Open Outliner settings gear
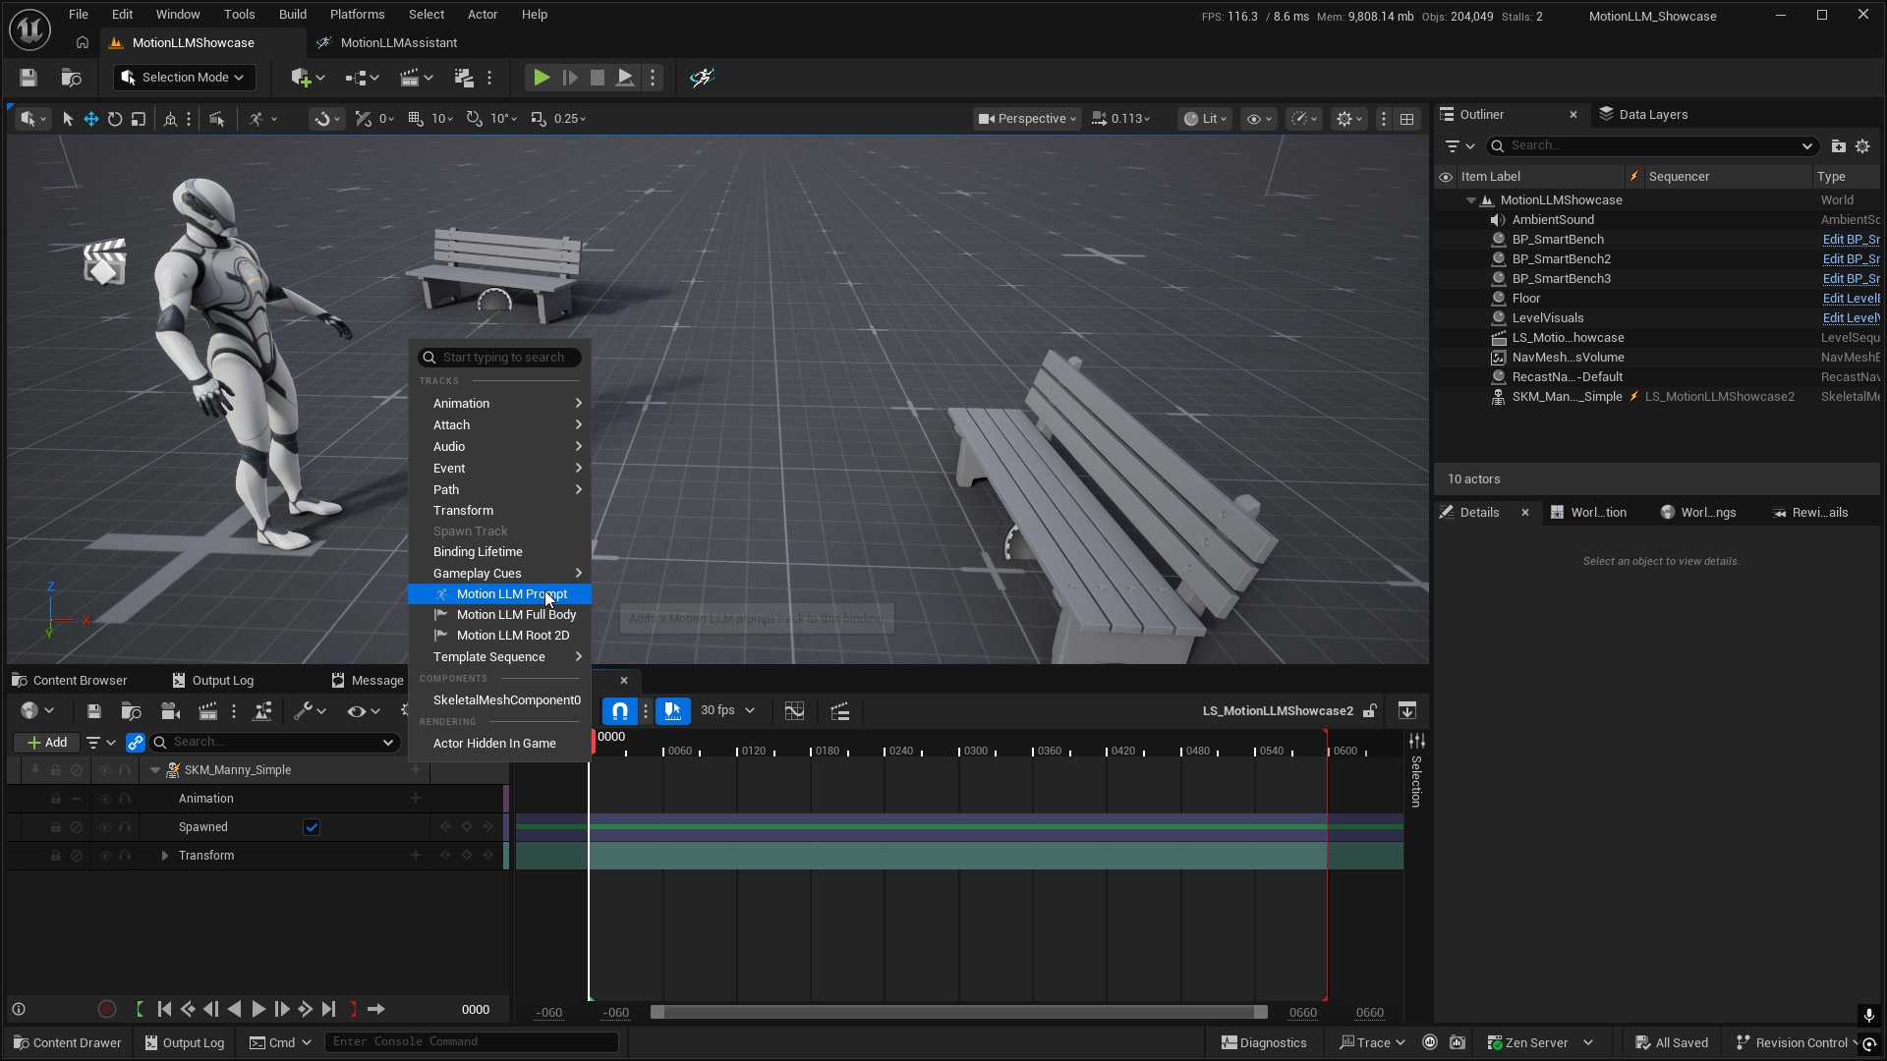 point(1862,145)
